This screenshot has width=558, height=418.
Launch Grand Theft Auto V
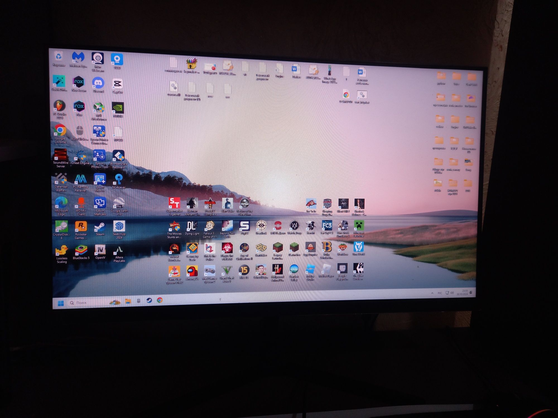point(227,274)
